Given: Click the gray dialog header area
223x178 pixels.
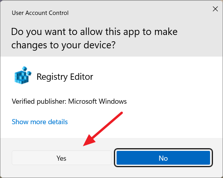Looking at the screenshot, I should click(111, 28).
